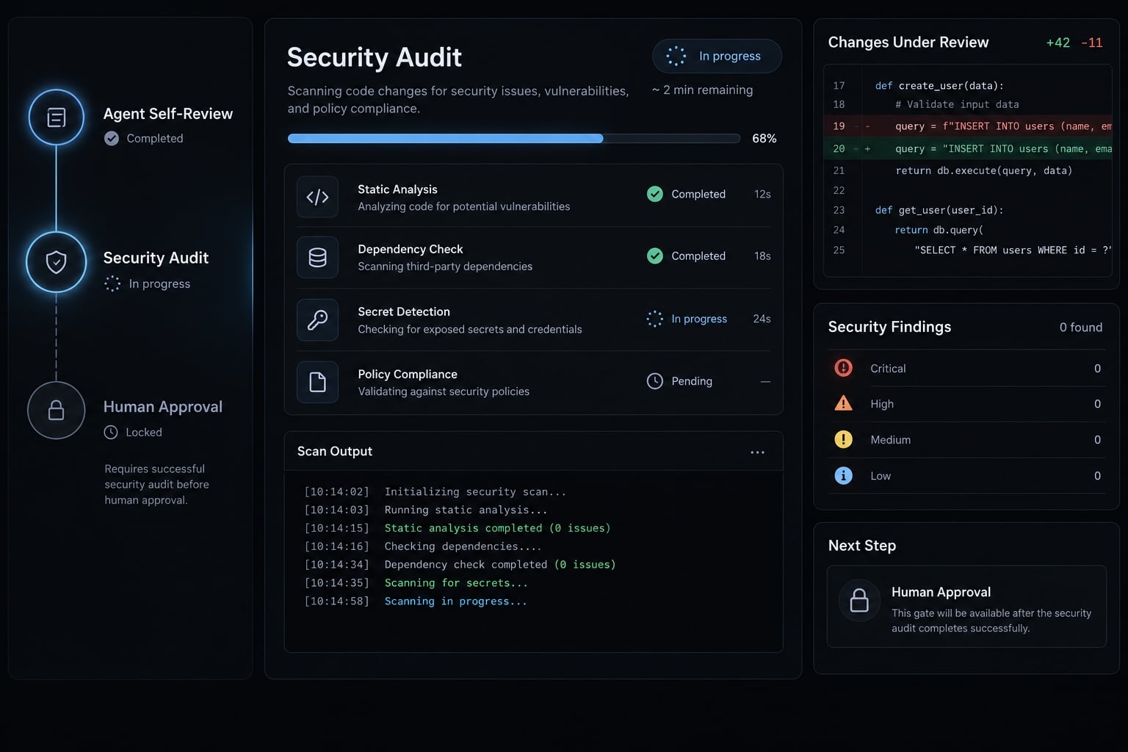Click the Human Approval lock step icon

pos(57,411)
